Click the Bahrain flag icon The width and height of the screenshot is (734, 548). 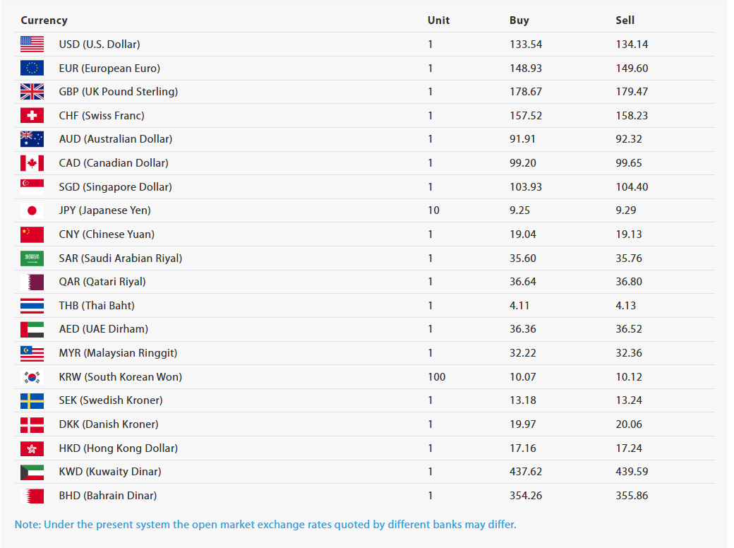click(32, 496)
